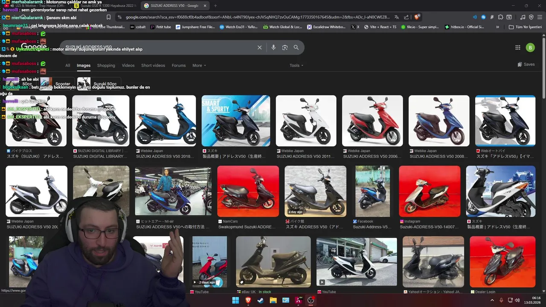
Task: Click the Google search text field
Action: point(158,47)
